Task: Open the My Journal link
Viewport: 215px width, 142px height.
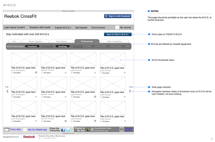Action: tap(125, 28)
